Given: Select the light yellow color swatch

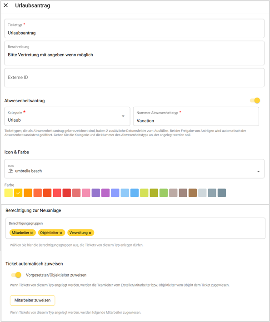Looking at the screenshot, I should point(9,193).
